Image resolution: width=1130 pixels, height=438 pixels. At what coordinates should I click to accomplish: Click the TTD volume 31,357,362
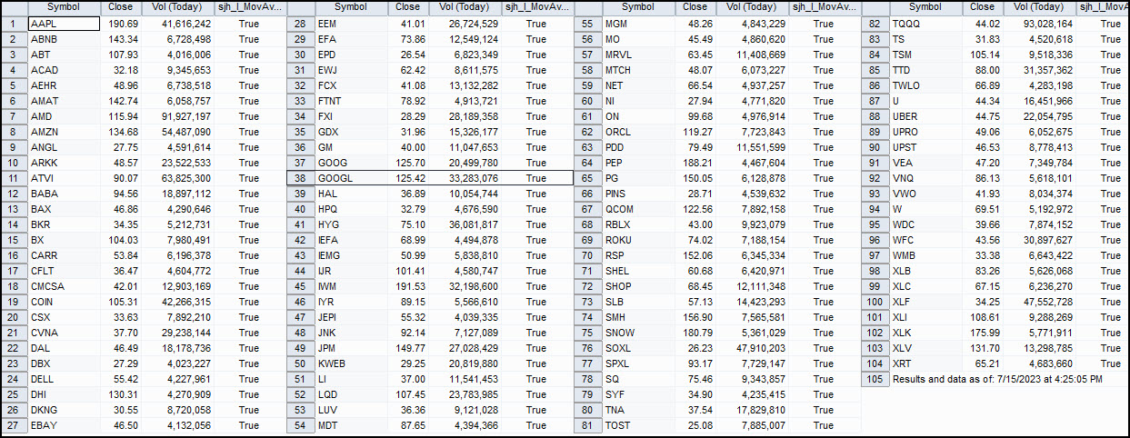pyautogui.click(x=1039, y=70)
